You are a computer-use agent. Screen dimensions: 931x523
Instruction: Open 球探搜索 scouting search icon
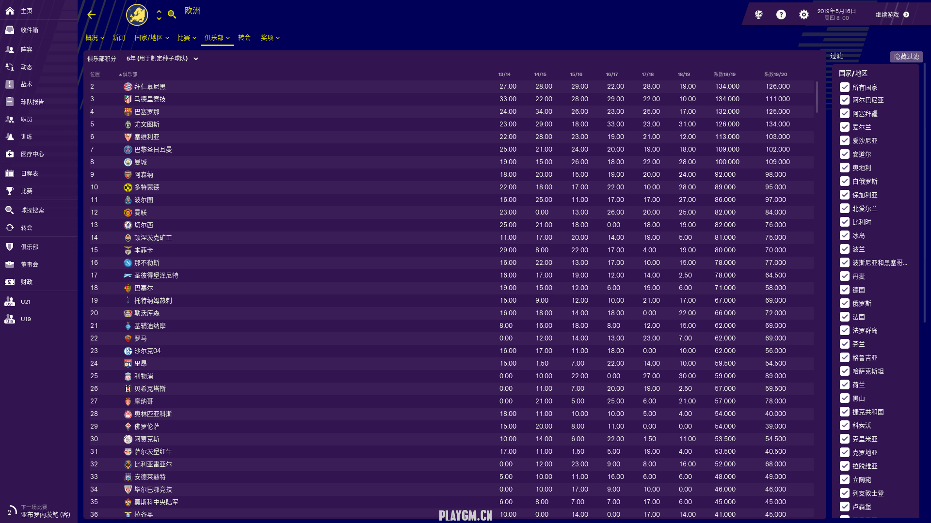pos(10,210)
